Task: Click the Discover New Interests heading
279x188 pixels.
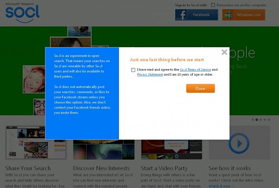Action: point(101,168)
